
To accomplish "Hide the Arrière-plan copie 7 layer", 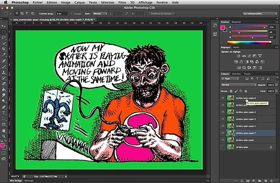I will tap(223, 133).
